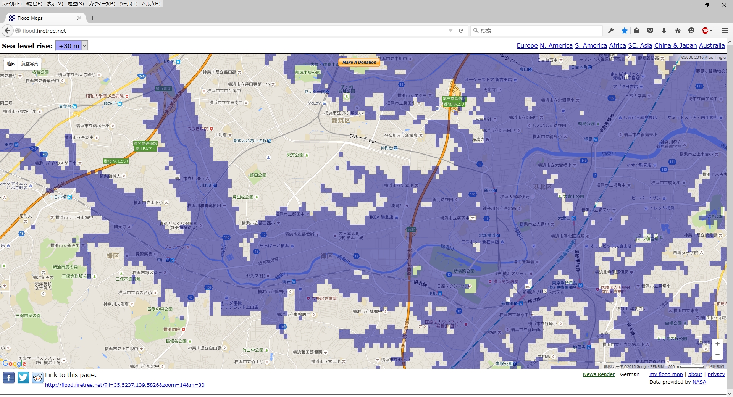Open the sea level rise dropdown
Screen dimensions: 733x397
(71, 46)
